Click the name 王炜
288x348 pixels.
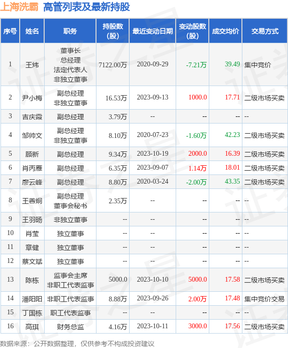(32, 65)
